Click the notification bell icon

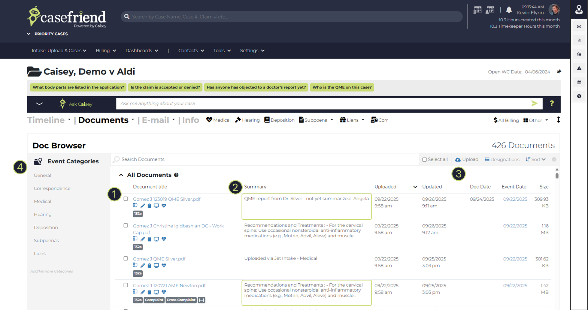509,10
